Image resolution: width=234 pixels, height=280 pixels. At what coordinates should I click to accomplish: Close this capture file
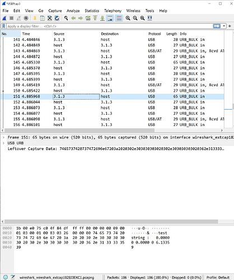[50, 18]
